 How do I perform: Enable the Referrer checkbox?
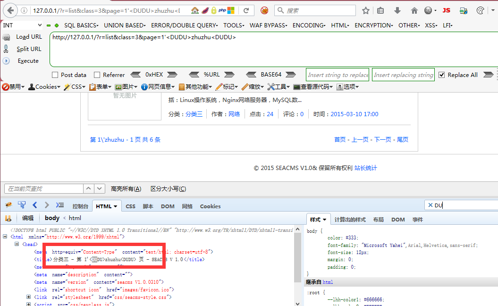[97, 75]
